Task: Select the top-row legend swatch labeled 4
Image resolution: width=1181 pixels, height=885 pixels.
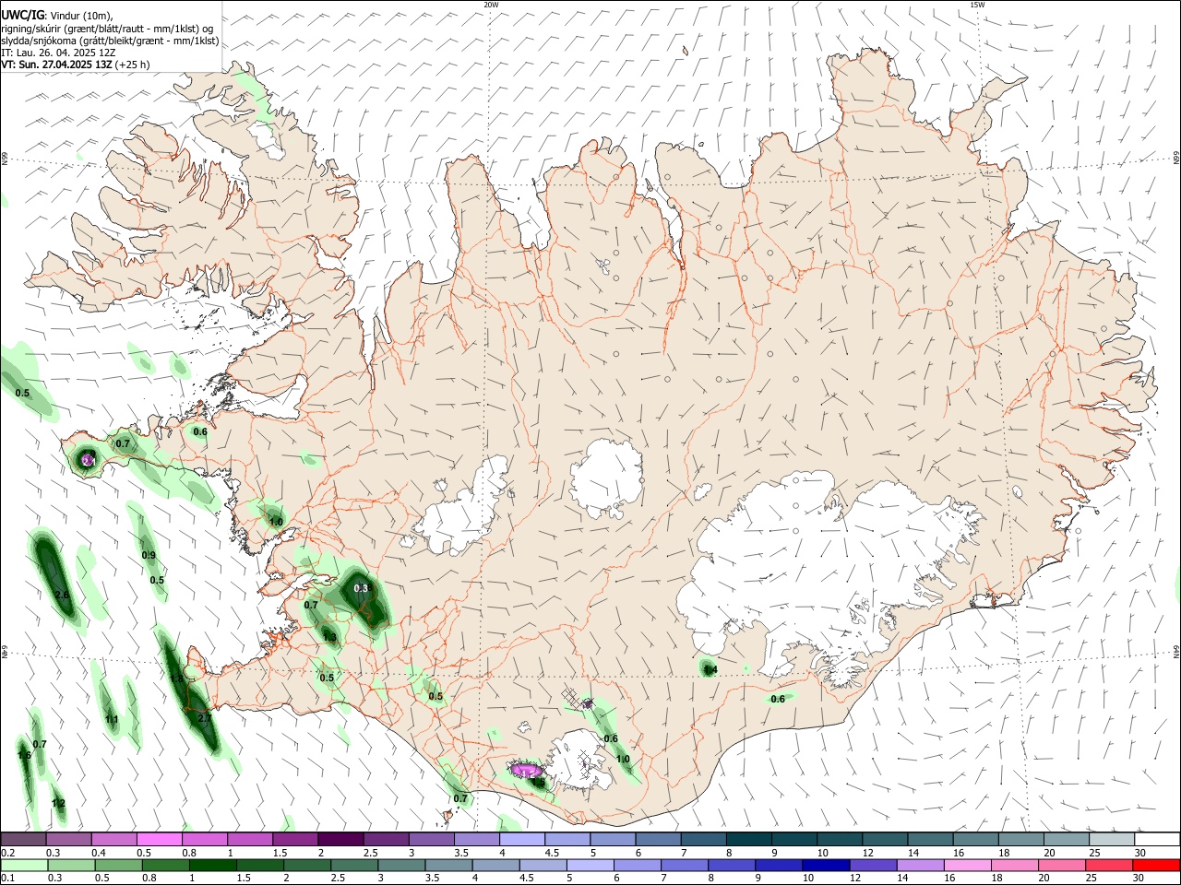Action: click(522, 839)
